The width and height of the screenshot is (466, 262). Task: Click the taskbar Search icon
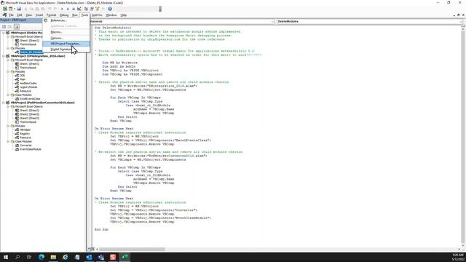pyautogui.click(x=17, y=257)
